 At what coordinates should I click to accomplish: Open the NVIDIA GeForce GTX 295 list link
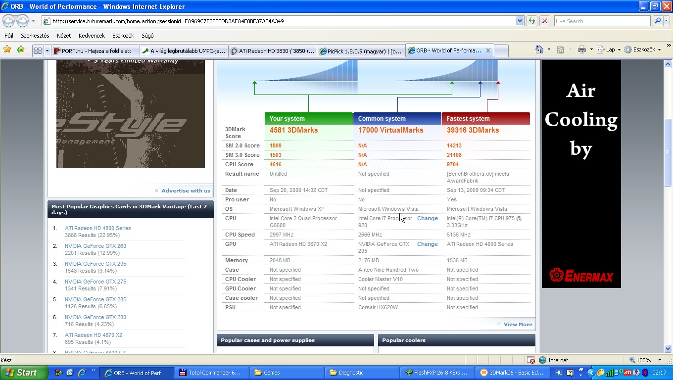(96, 264)
